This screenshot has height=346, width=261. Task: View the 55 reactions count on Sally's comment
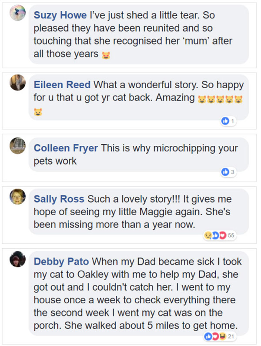[x=231, y=236]
